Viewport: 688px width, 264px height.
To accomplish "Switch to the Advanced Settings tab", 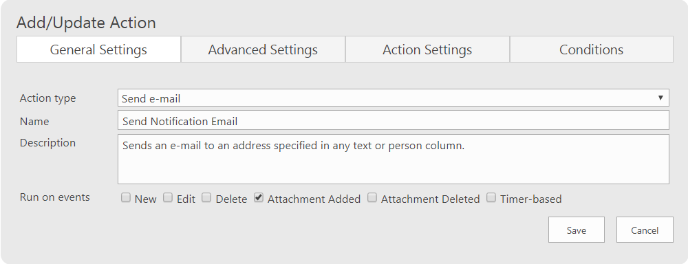I will tap(263, 49).
